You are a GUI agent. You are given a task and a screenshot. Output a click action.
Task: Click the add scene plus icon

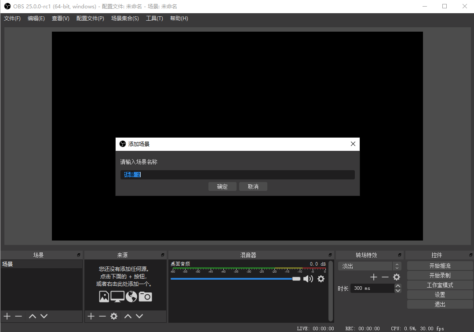pos(7,316)
